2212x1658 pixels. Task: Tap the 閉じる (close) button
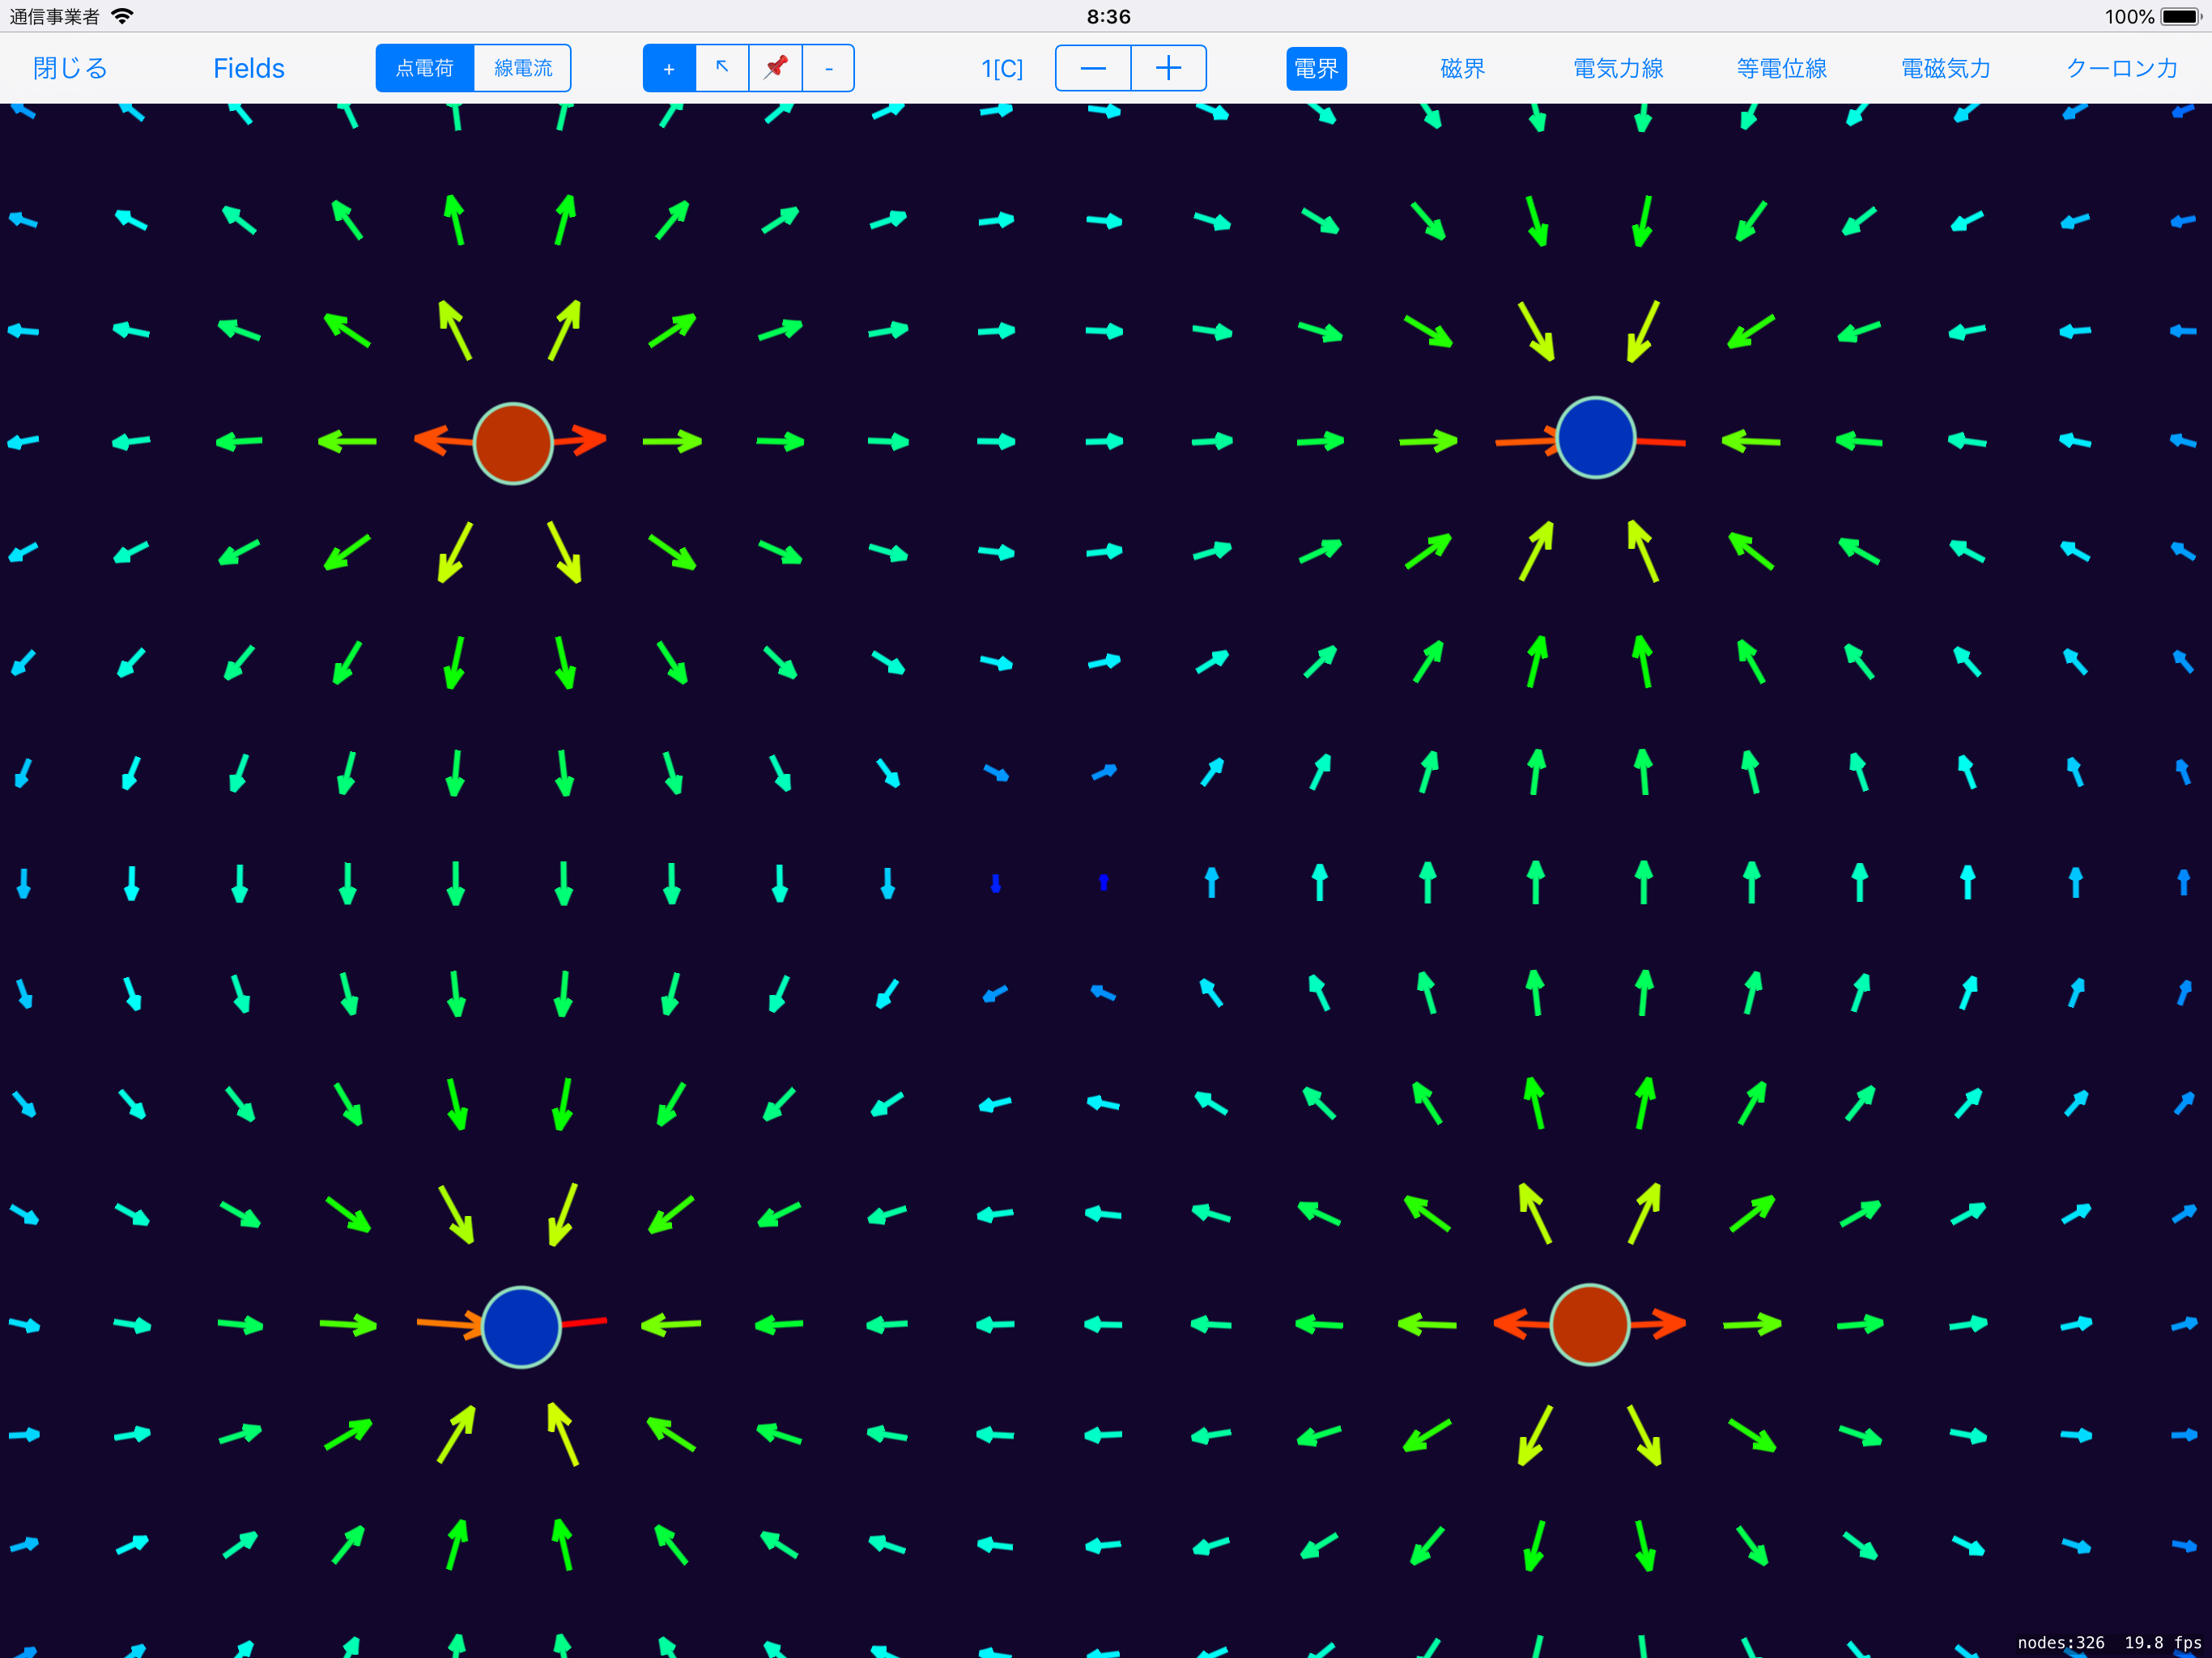[x=70, y=68]
